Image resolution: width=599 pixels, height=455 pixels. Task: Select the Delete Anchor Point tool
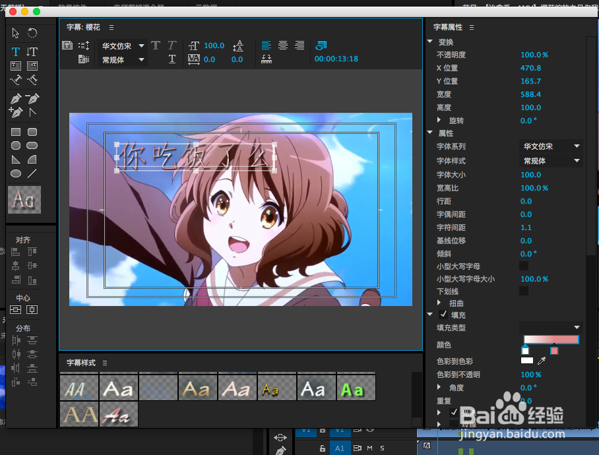coord(32,98)
